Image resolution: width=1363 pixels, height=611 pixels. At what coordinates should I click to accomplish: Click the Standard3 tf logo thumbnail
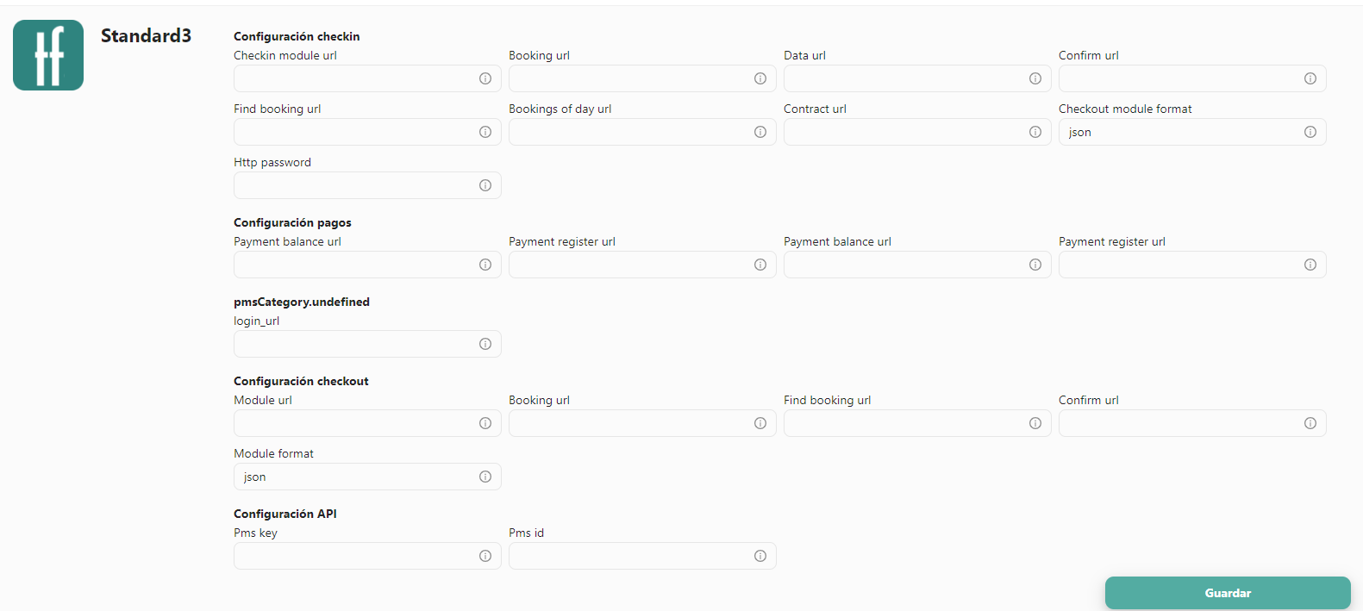point(48,55)
